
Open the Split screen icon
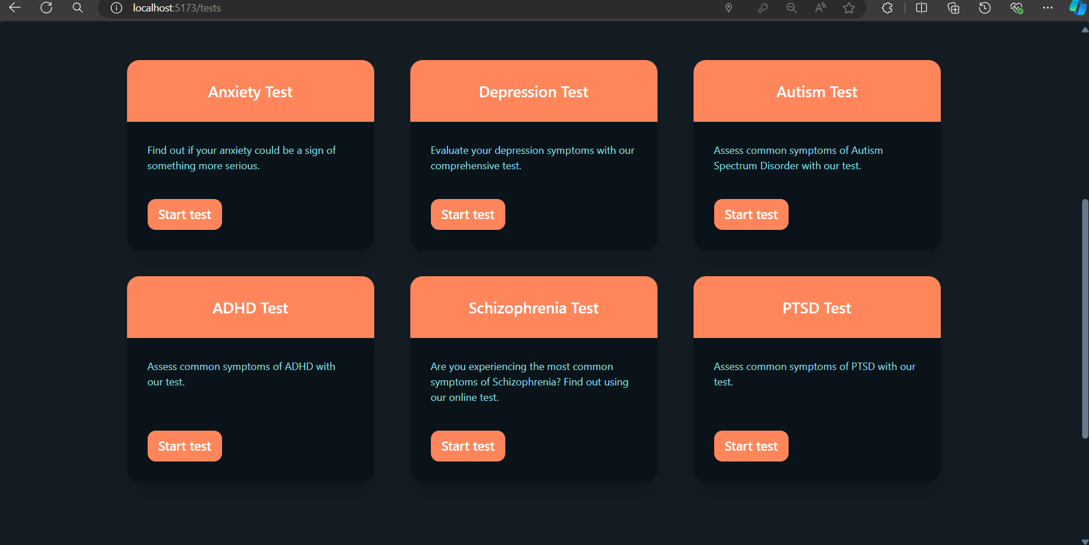point(921,8)
